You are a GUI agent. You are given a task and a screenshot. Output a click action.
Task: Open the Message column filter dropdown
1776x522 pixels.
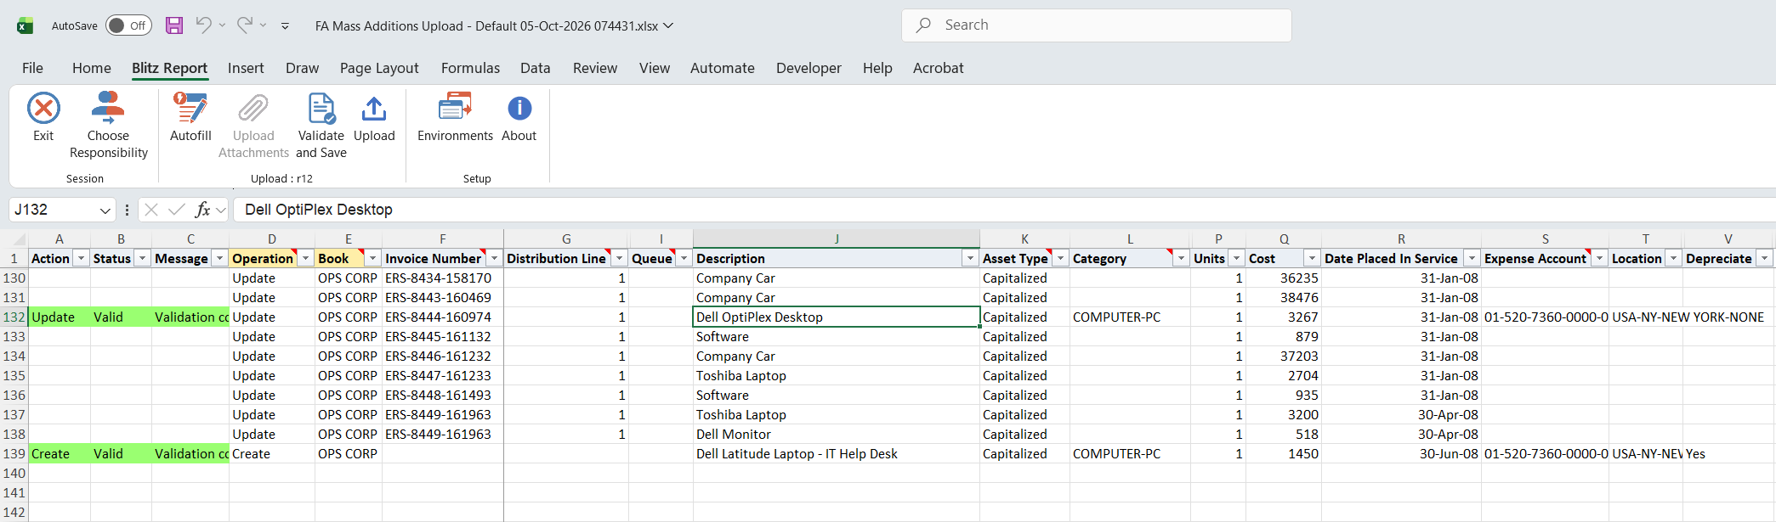[x=219, y=258]
